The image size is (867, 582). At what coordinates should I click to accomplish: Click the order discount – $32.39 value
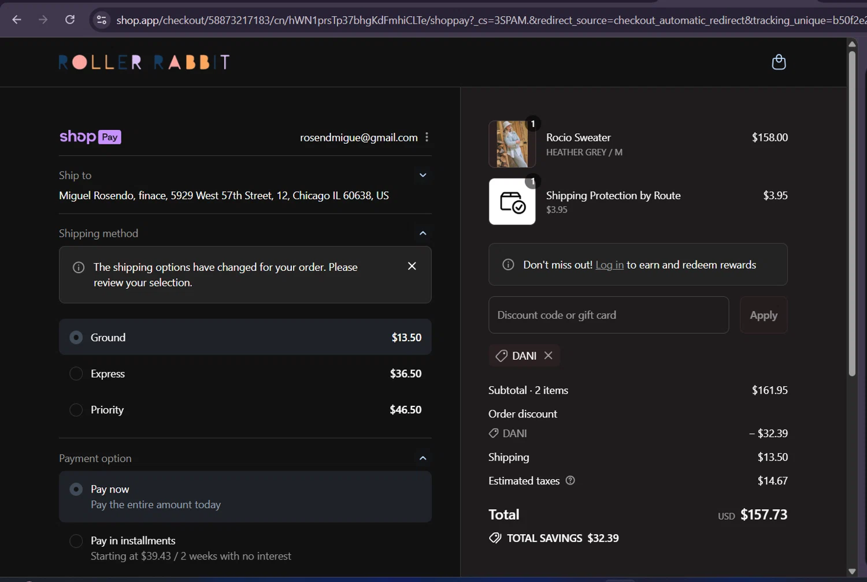tap(768, 434)
